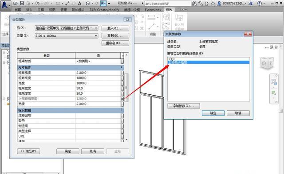Screen dimensions: 284x174
Task: Toggle the associate parameter button for 框架宽度 row
Action: click(122, 89)
